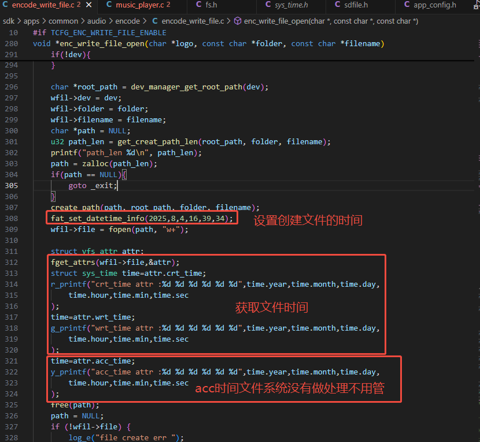
Task: Click on 'fat_set_datetime_info(2025,8,4,16,39,34);'
Action: (x=142, y=219)
